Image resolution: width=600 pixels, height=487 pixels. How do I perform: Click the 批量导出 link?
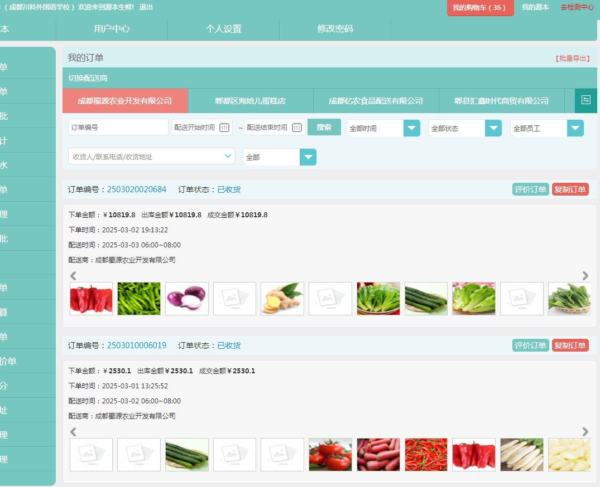tap(573, 59)
